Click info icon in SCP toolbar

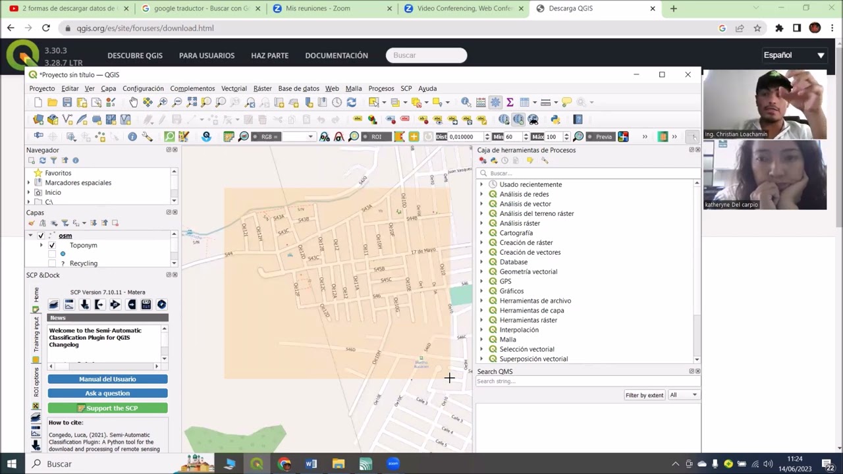click(132, 136)
